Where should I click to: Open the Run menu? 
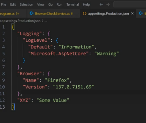(x=60, y=5)
